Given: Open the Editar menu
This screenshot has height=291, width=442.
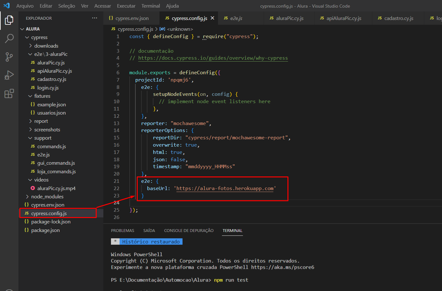Looking at the screenshot, I should tap(46, 6).
